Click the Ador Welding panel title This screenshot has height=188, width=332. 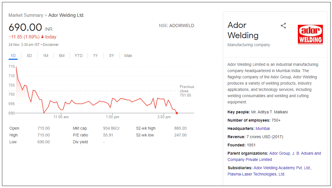243,30
